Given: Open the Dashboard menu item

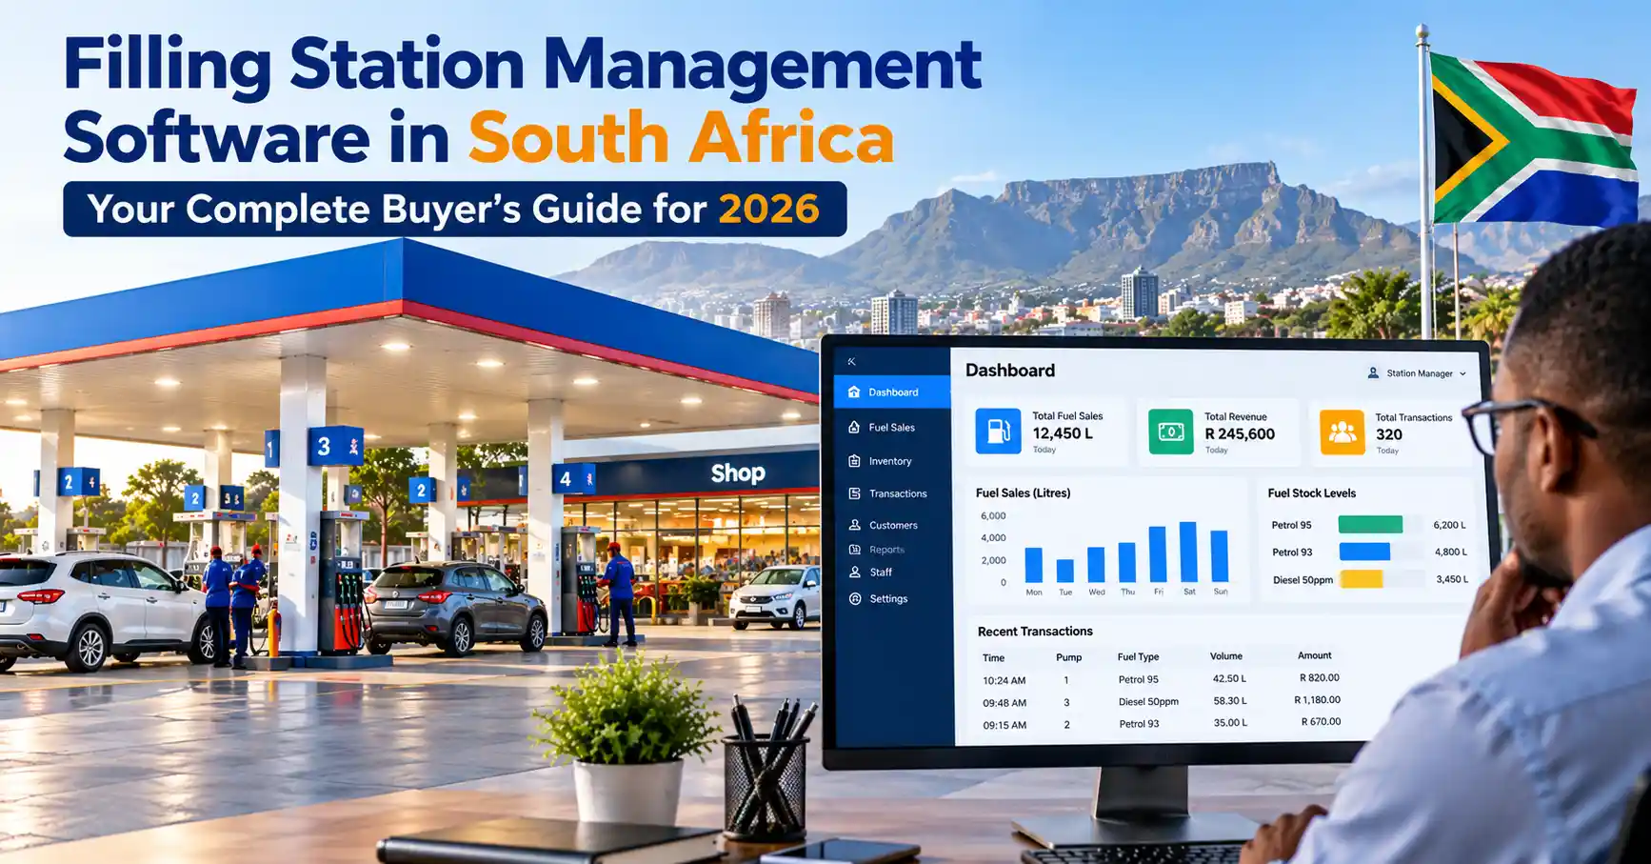Looking at the screenshot, I should [892, 392].
